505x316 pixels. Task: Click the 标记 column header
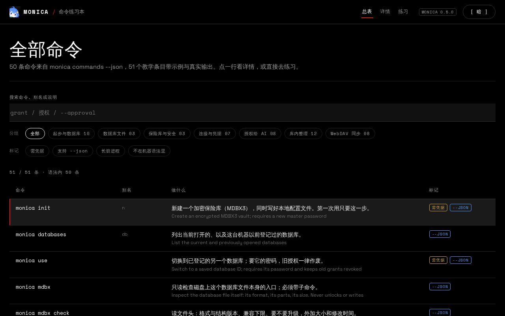pos(434,190)
